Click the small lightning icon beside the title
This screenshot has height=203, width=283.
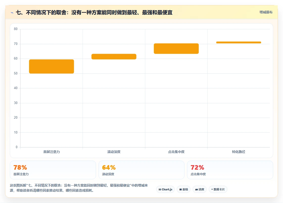(x=12, y=13)
